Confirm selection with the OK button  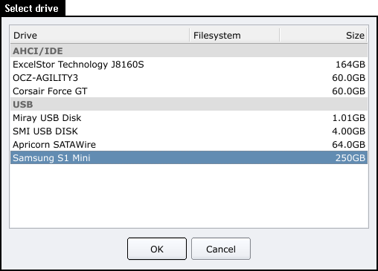(157, 249)
